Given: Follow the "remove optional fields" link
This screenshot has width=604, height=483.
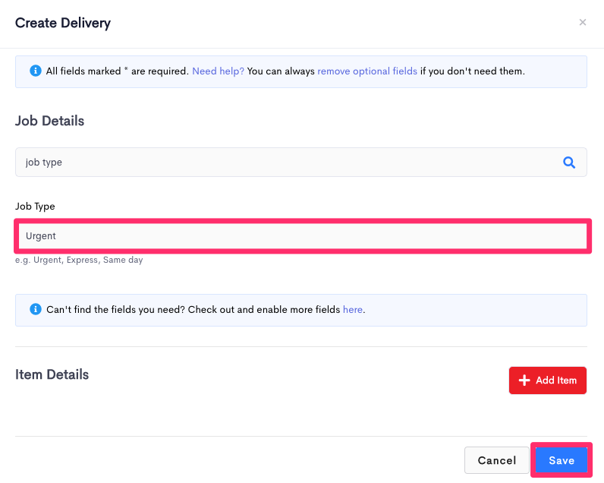Looking at the screenshot, I should (x=367, y=71).
